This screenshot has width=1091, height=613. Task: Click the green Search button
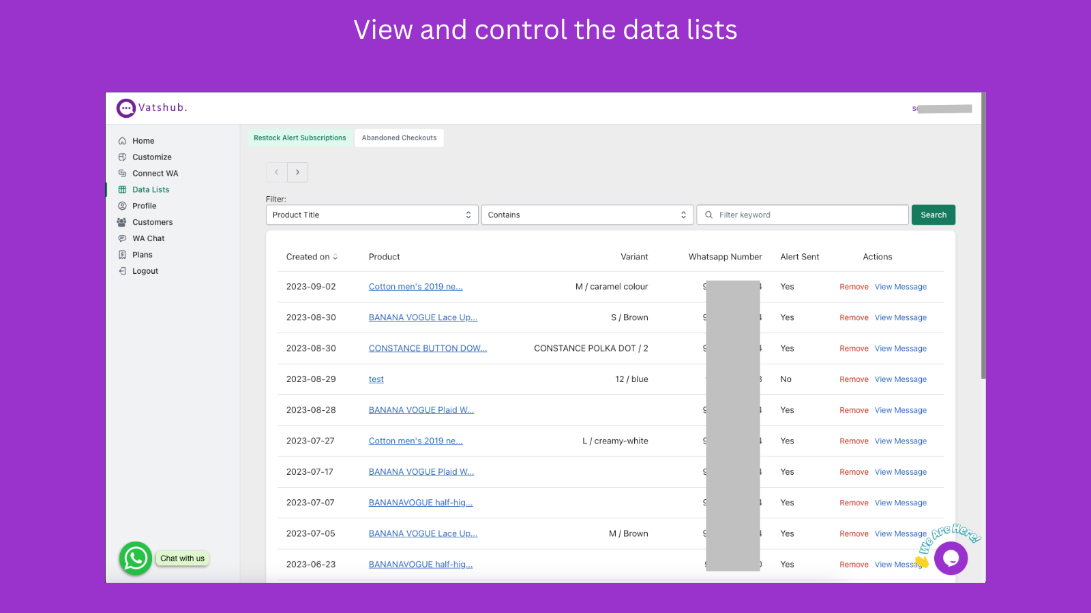coord(933,215)
